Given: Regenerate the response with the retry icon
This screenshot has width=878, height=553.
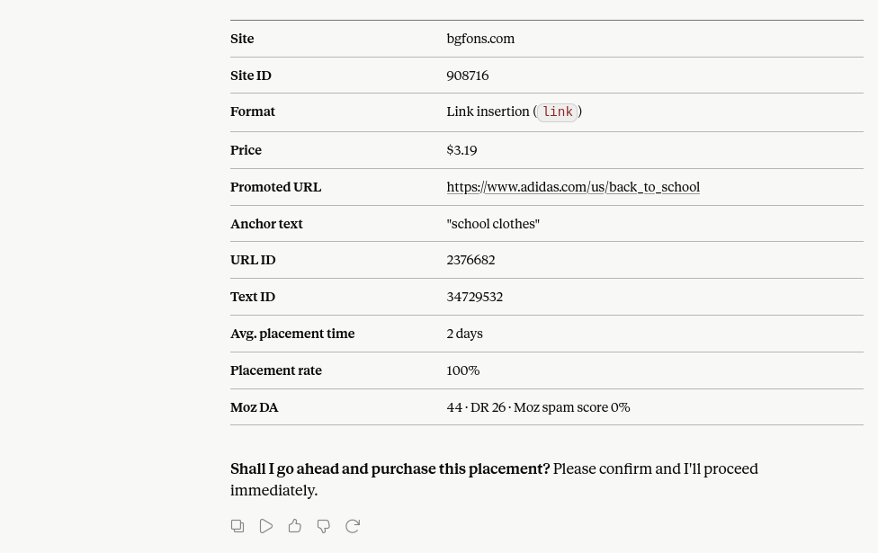Looking at the screenshot, I should point(353,526).
